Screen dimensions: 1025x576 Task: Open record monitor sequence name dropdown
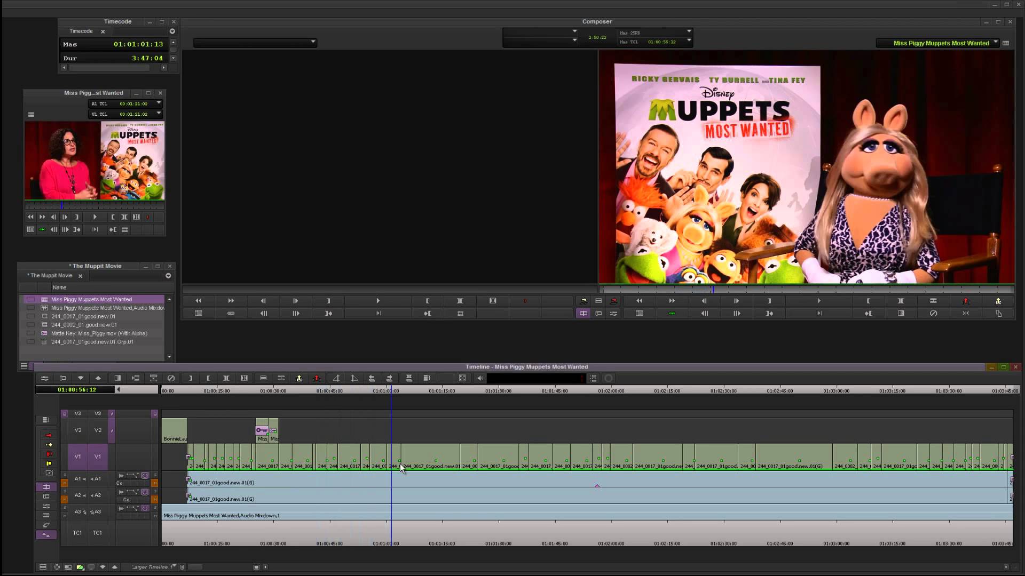pos(996,42)
